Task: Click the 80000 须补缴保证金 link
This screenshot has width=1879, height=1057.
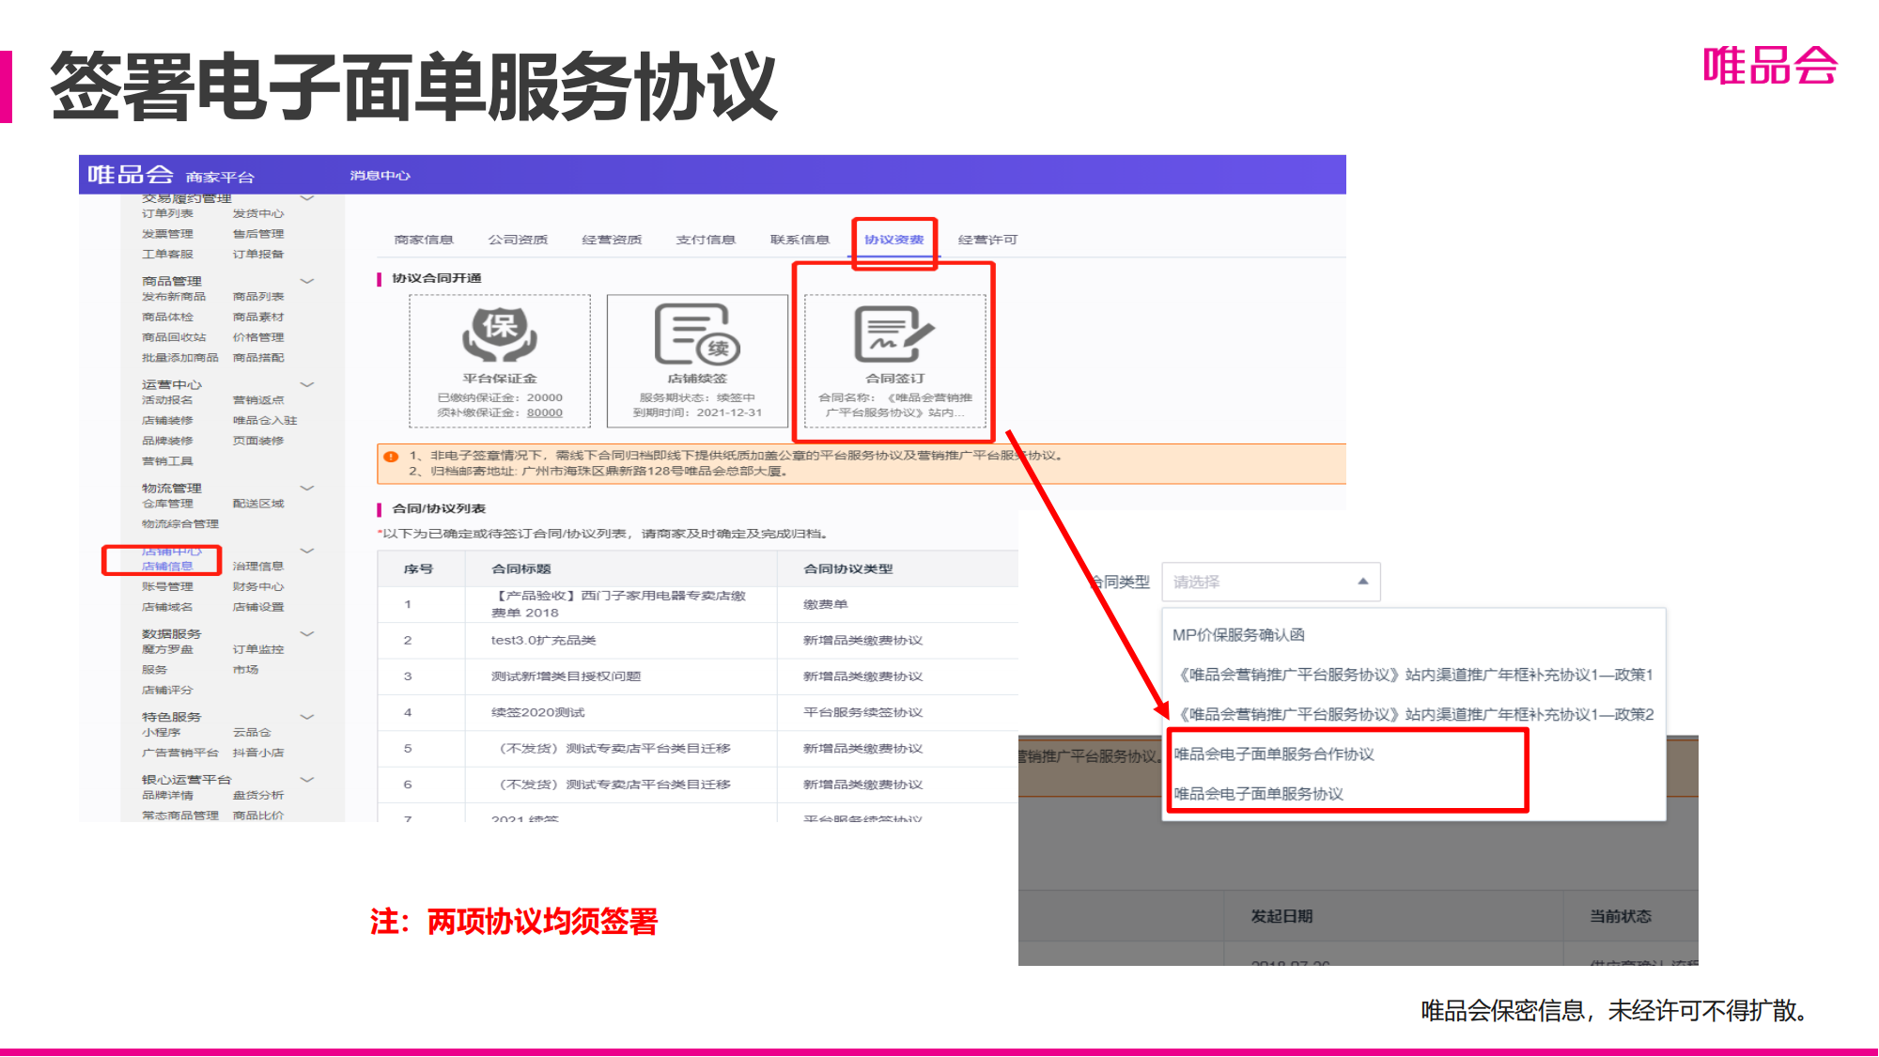Action: point(545,412)
